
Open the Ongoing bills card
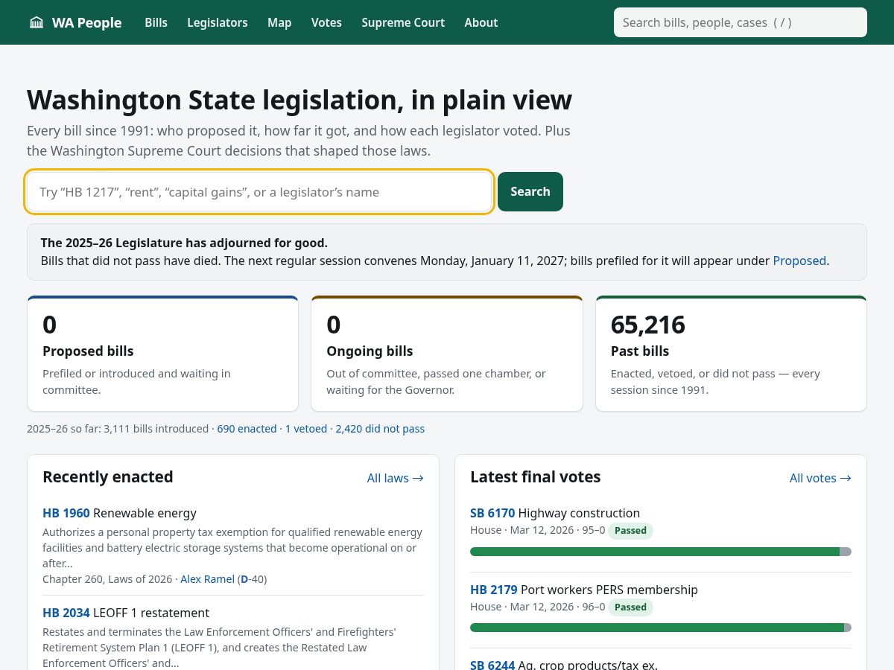(x=447, y=354)
